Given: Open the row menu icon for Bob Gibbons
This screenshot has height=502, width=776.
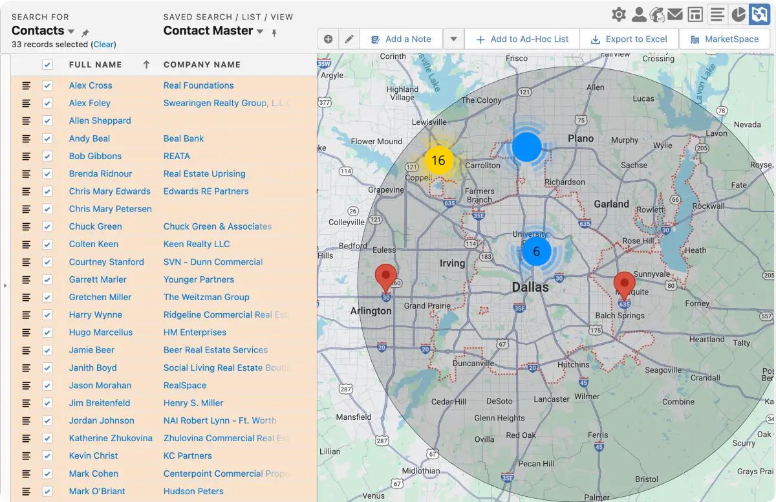Looking at the screenshot, I should point(27,156).
